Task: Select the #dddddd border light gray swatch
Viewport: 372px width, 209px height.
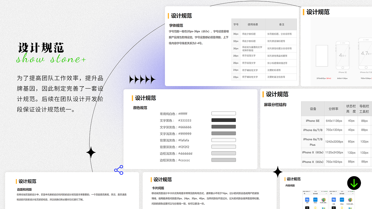Action: [x=223, y=154]
